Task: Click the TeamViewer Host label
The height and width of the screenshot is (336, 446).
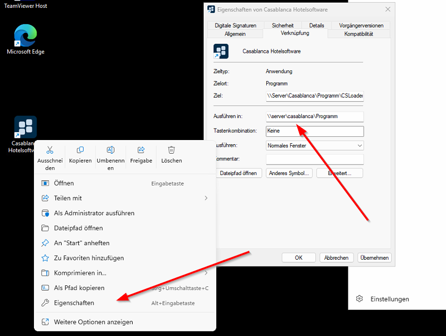Action: pyautogui.click(x=26, y=6)
